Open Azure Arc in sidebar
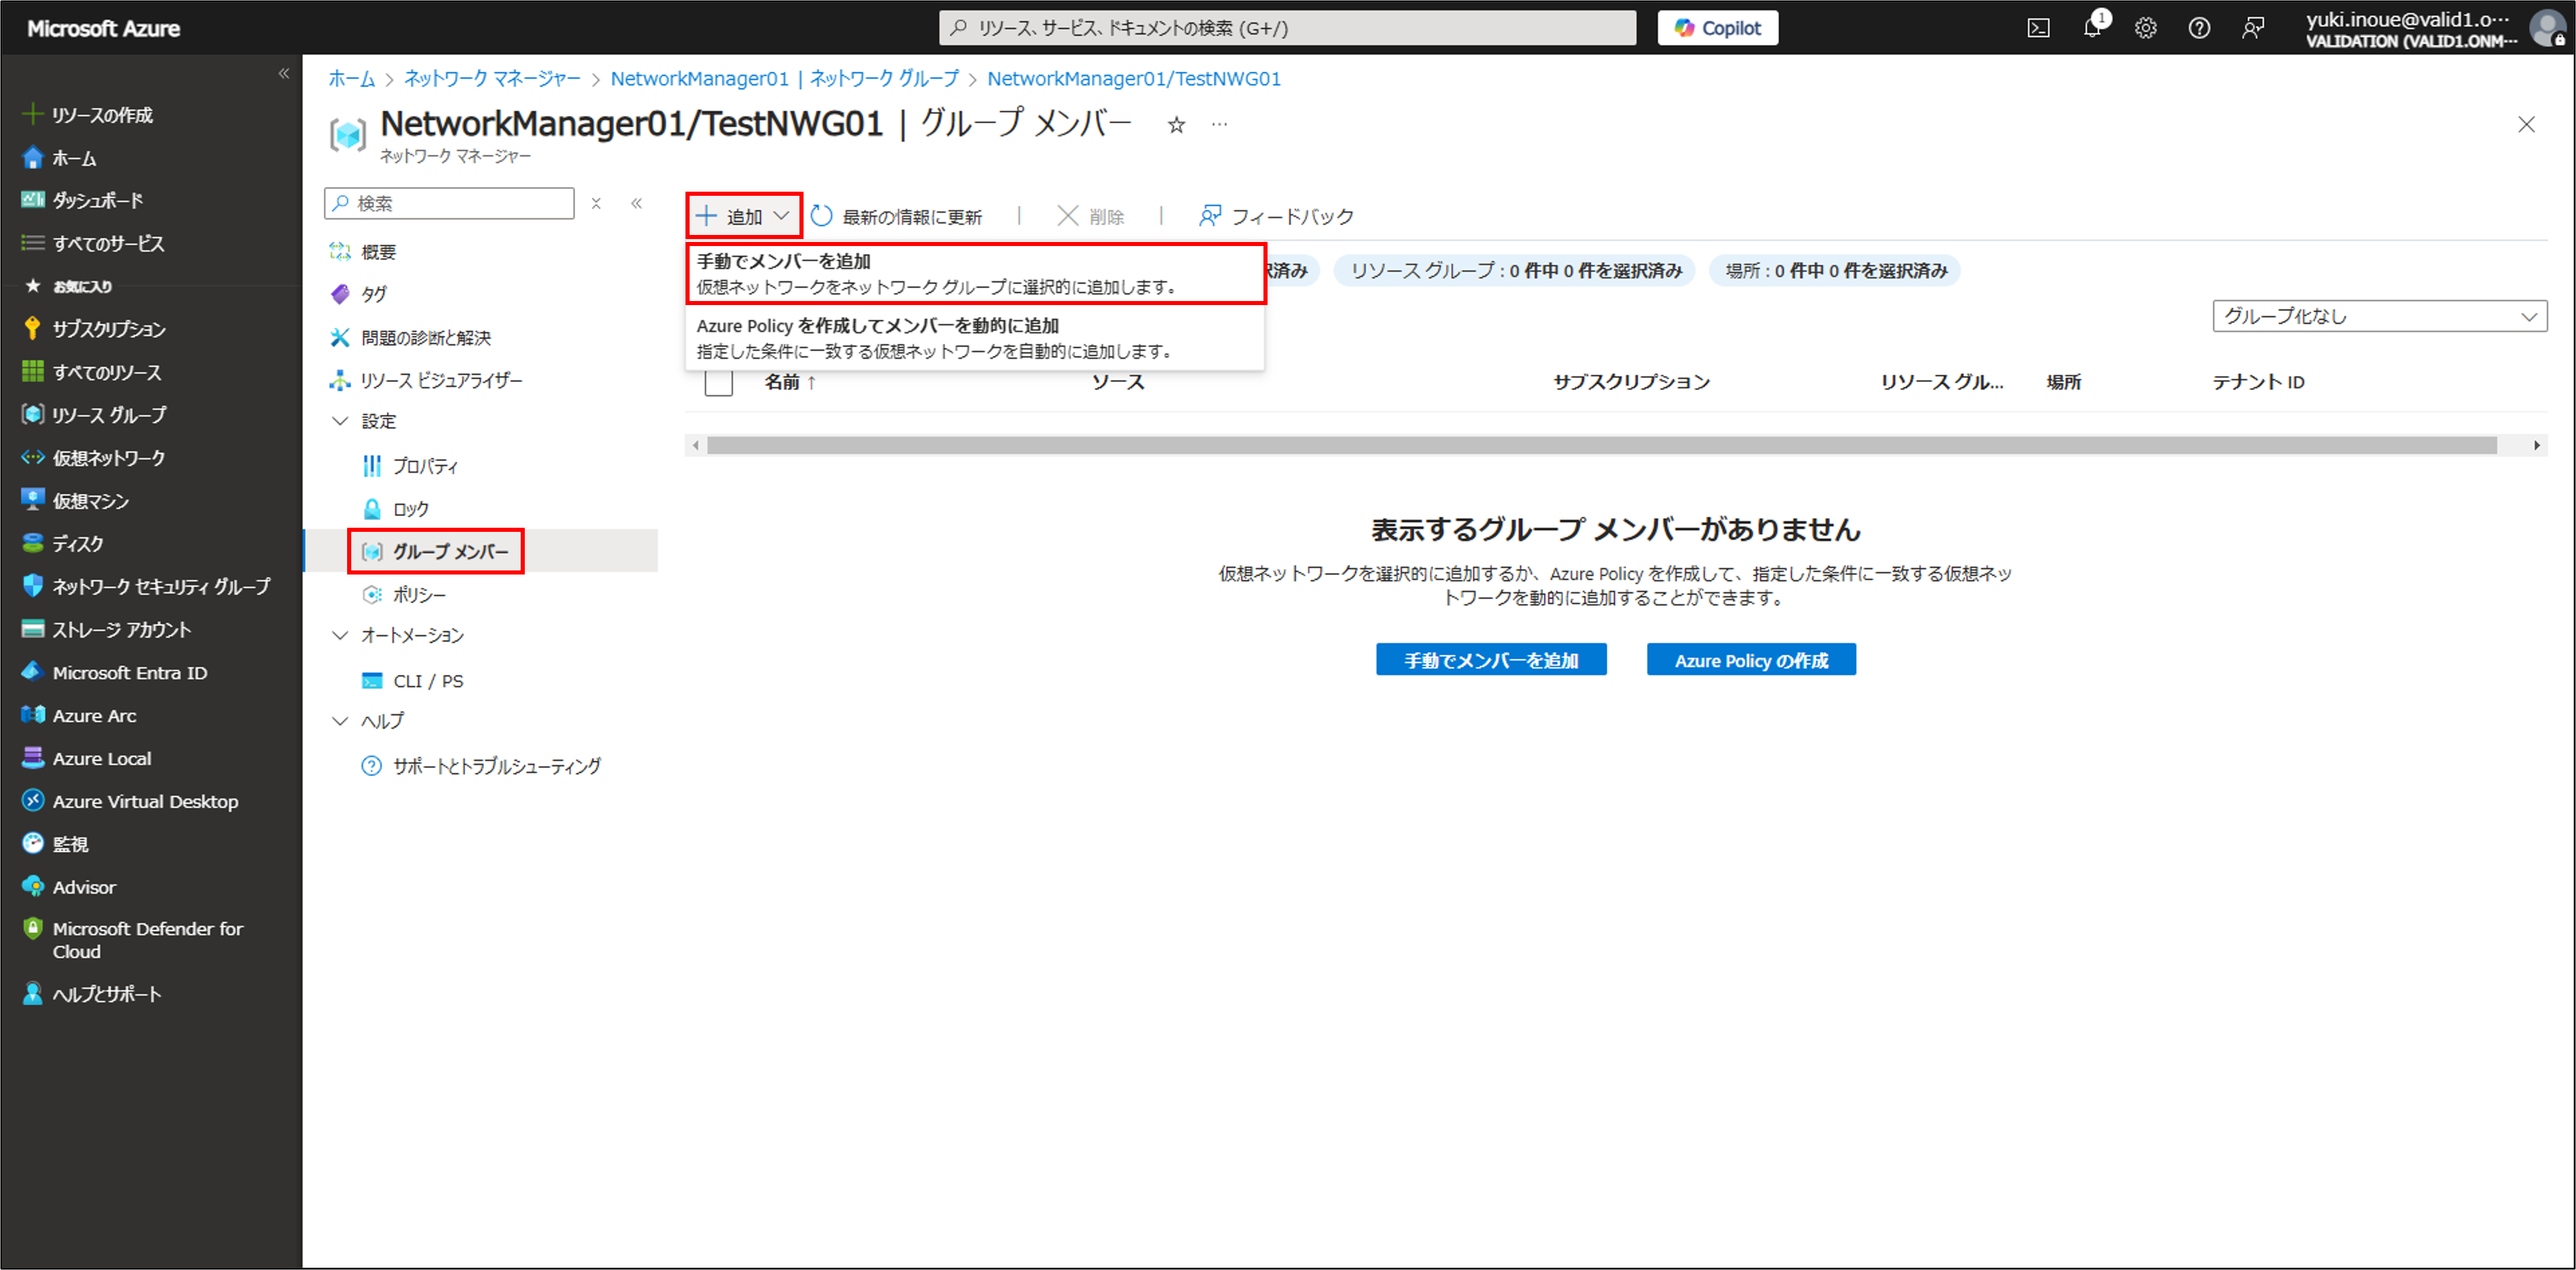The height and width of the screenshot is (1270, 2576). point(79,715)
